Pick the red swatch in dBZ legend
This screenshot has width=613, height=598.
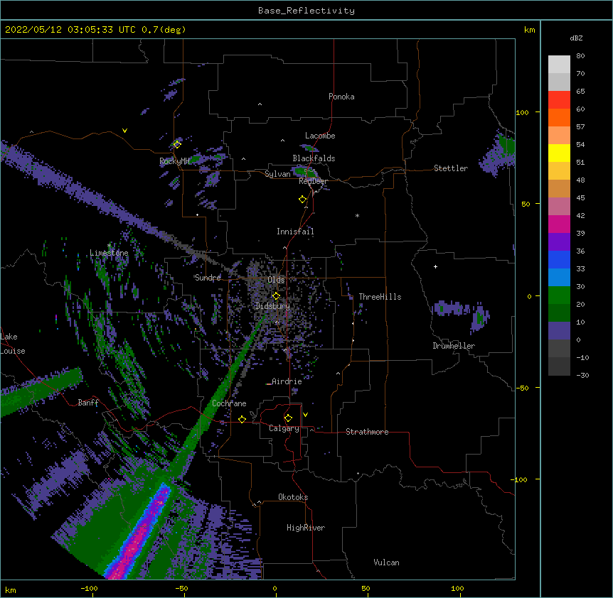(559, 100)
